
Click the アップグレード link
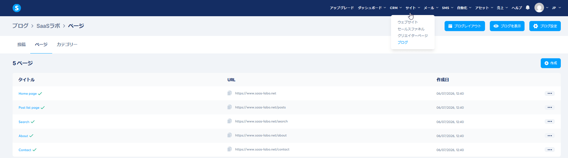342,8
